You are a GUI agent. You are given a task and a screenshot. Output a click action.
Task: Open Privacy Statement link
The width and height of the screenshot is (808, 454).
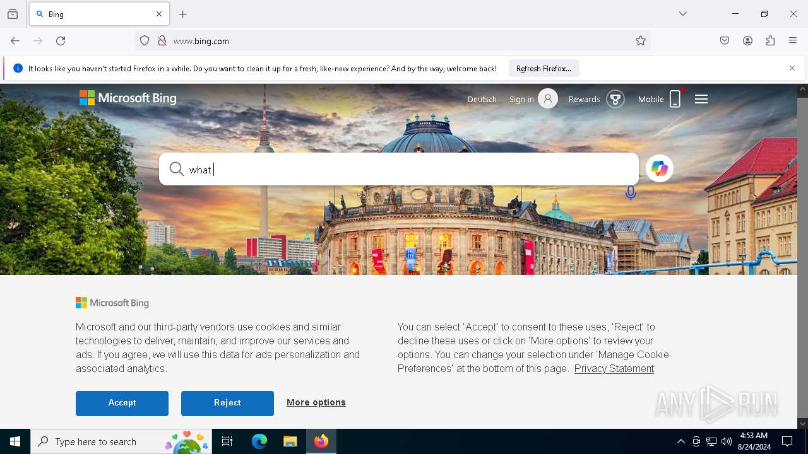(614, 369)
